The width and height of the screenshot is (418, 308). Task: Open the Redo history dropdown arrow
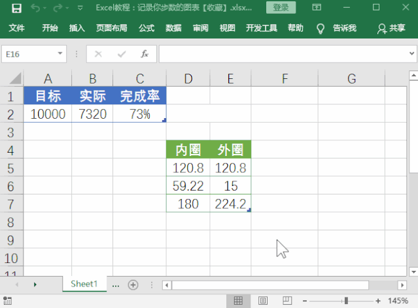[67, 8]
